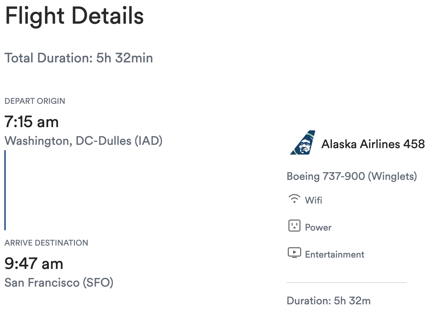Click San Francisco (SFO) destination airport
435x321 pixels.
59,283
